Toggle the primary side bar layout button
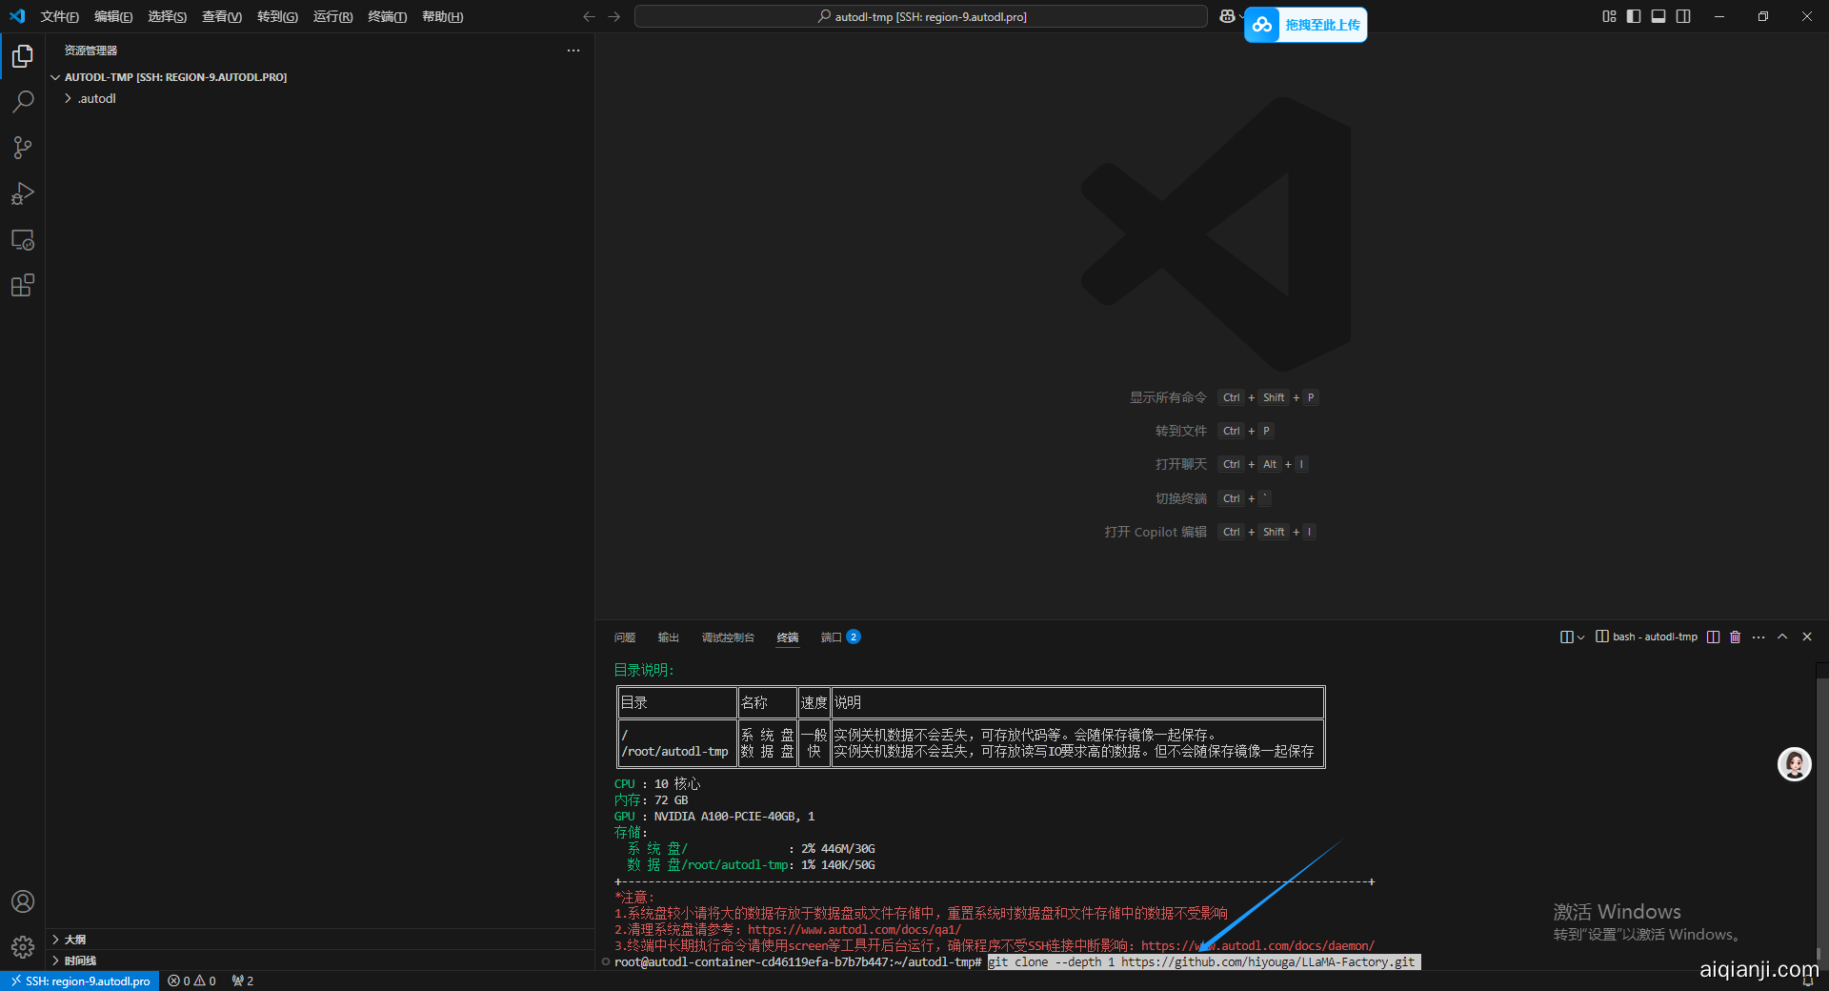 (1634, 16)
